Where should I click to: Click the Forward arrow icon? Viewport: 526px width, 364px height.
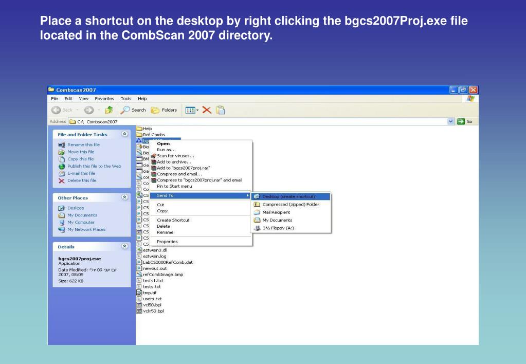[89, 110]
